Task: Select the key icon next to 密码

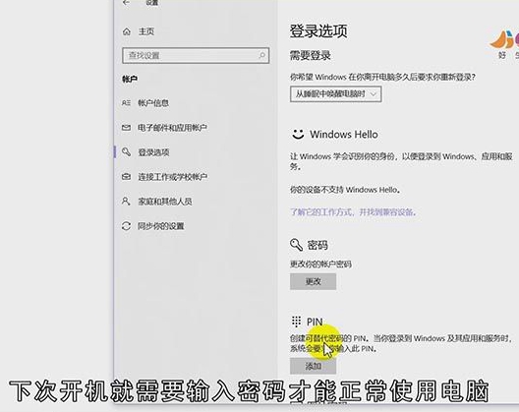Action: pos(296,245)
